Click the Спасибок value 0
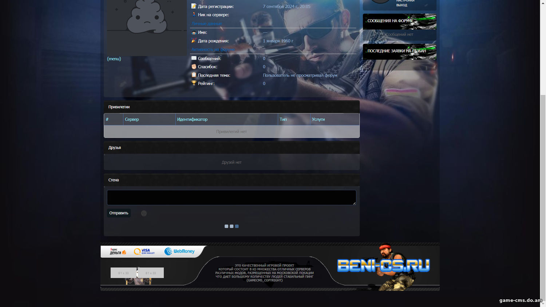 click(x=264, y=67)
